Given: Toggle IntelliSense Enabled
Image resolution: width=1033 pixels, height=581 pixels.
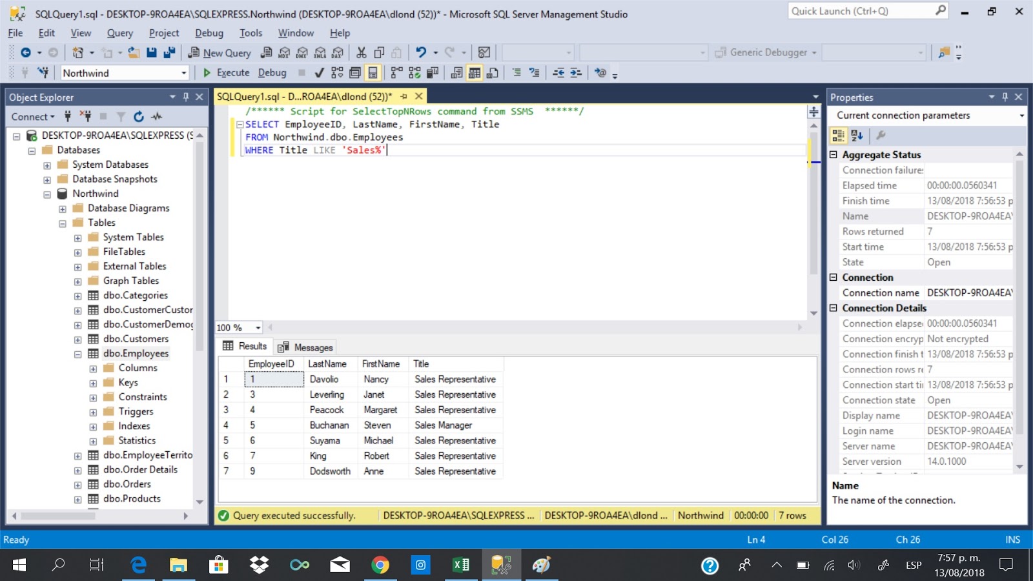Looking at the screenshot, I should pos(373,73).
